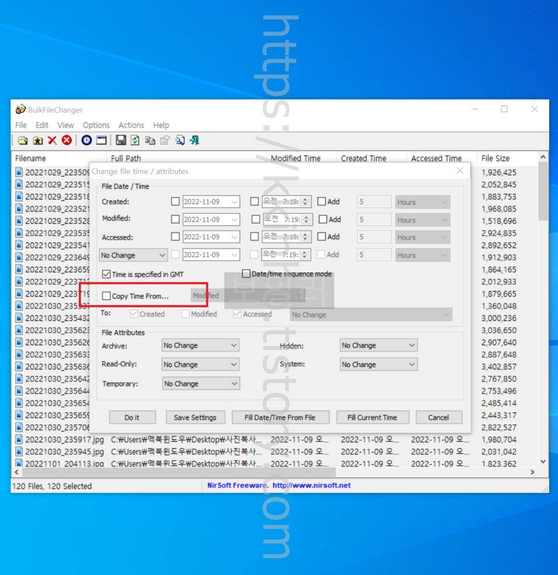Click the Save Settings button
558x575 pixels.
[195, 417]
